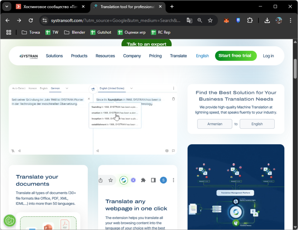Reload the Systran page
The height and width of the screenshot is (230, 298).
(x=31, y=20)
